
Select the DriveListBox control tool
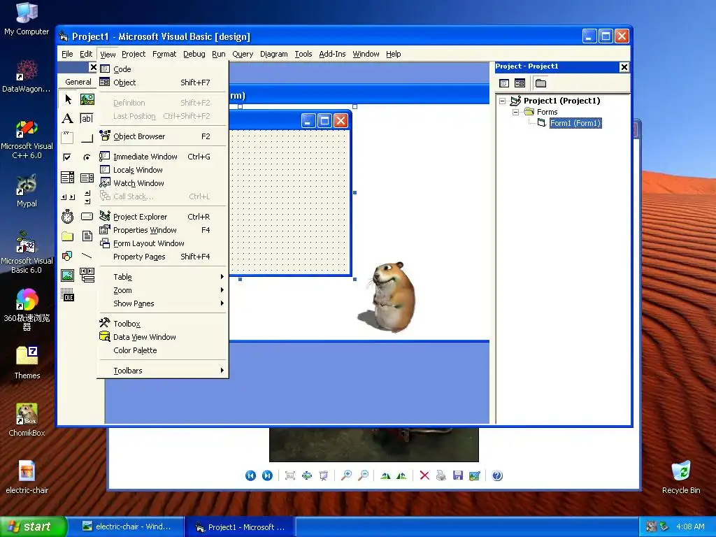(x=87, y=217)
